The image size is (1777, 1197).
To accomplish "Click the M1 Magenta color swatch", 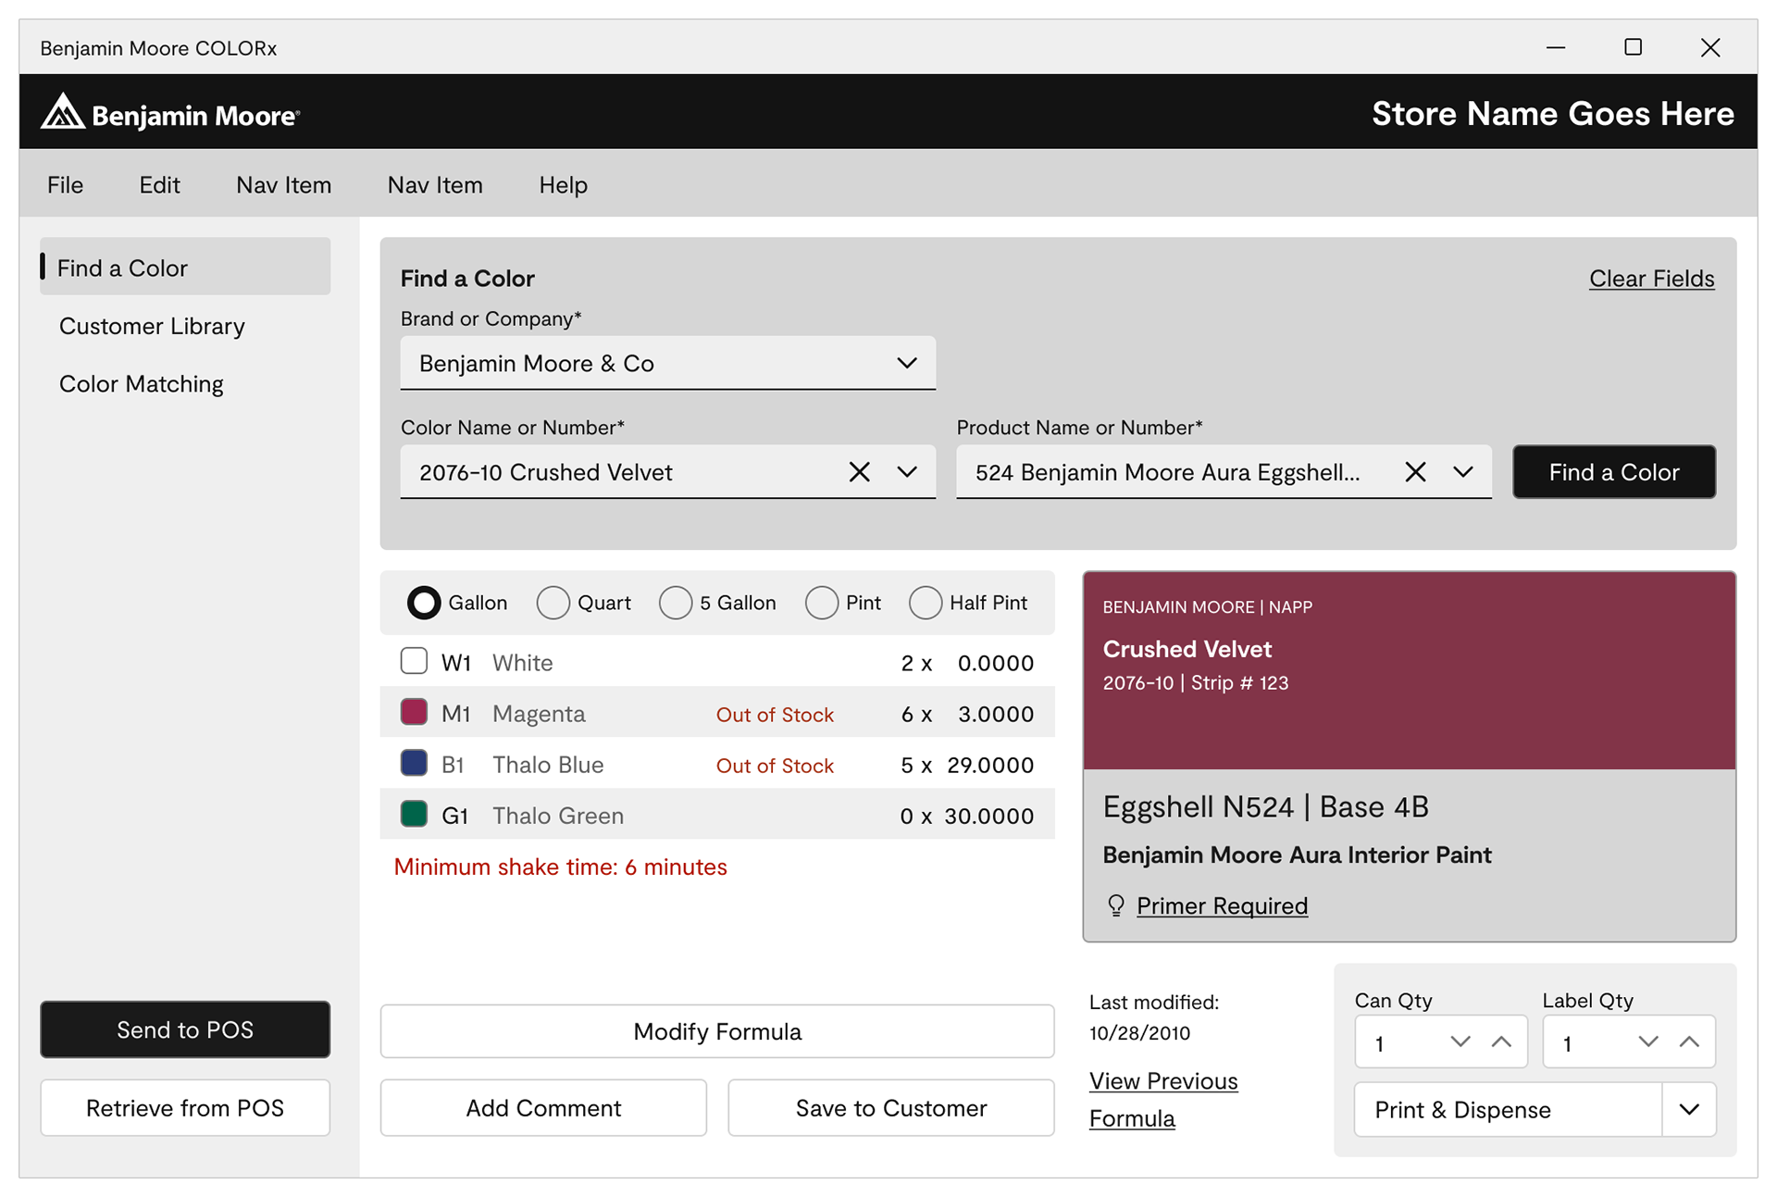I will point(414,712).
